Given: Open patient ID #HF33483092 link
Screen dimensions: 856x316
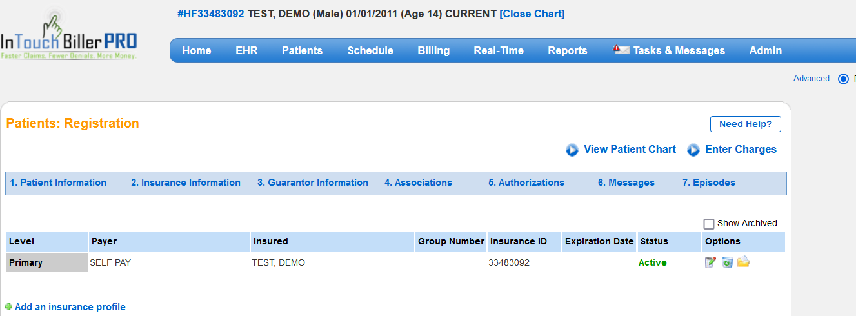Looking at the screenshot, I should (211, 14).
